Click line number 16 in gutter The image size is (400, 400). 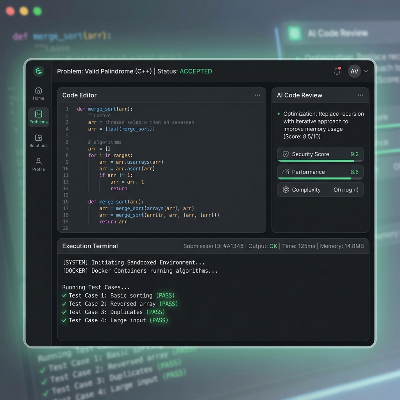pos(66,202)
